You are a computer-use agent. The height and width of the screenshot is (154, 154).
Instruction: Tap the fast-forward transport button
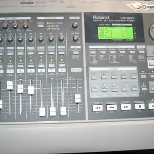point(126,107)
